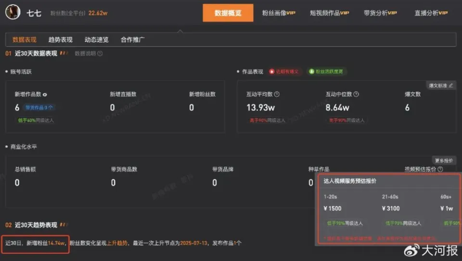Select the 趋势表现 sub-tab
The image size is (462, 261).
point(60,39)
